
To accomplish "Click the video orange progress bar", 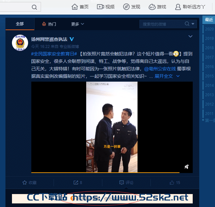I will tap(105, 172).
